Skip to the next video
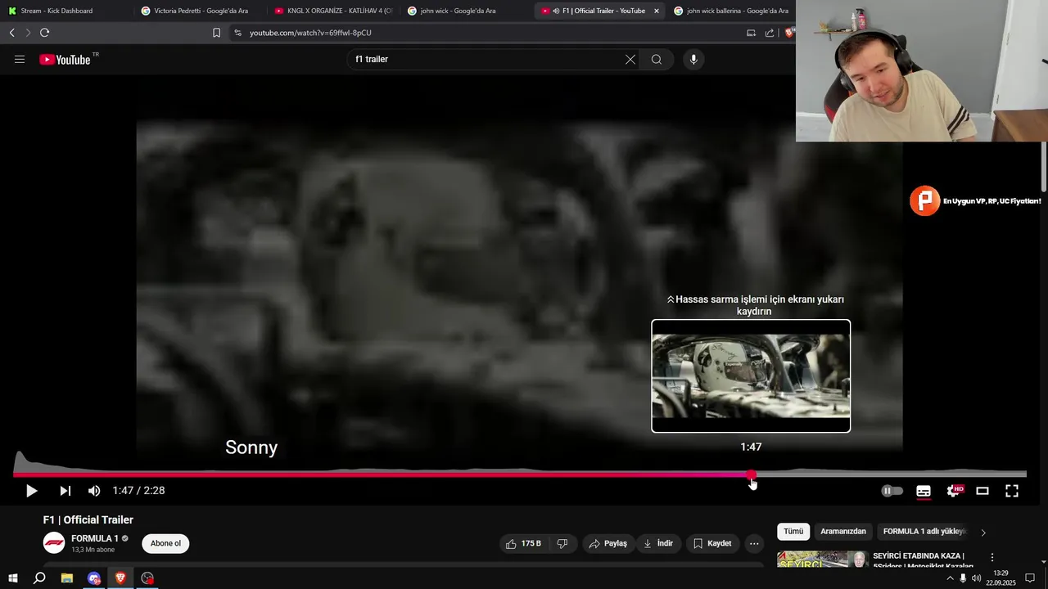This screenshot has width=1048, height=589. [x=65, y=491]
